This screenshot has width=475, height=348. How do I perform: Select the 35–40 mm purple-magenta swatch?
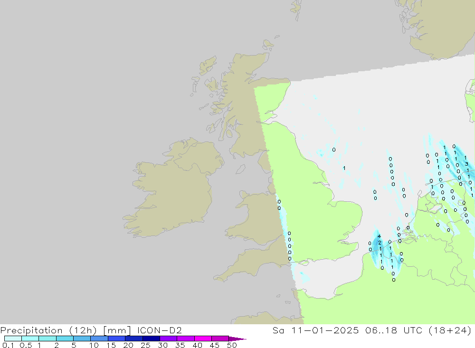(x=186, y=339)
